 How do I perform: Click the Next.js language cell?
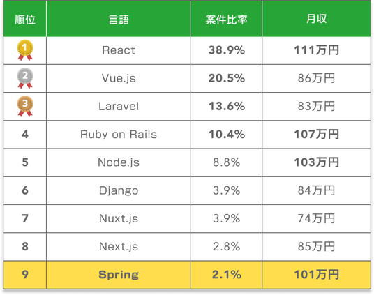[x=119, y=247]
